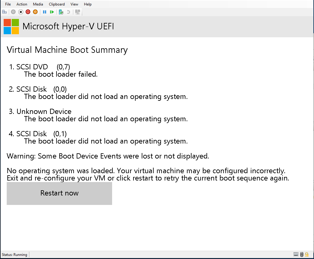Click the grey Start power toolbar icon
The width and height of the screenshot is (314, 259).
13,12
